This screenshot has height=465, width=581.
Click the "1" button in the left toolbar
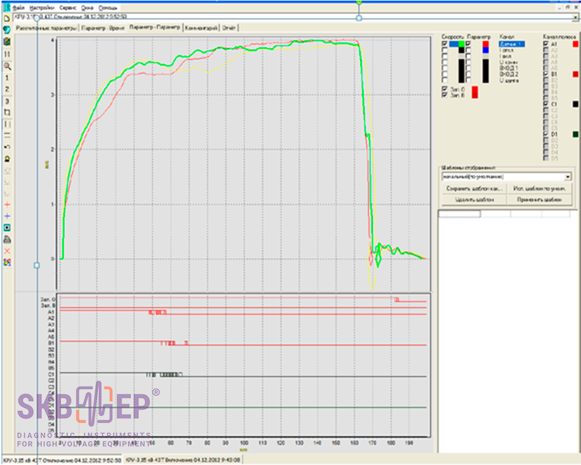click(x=7, y=78)
